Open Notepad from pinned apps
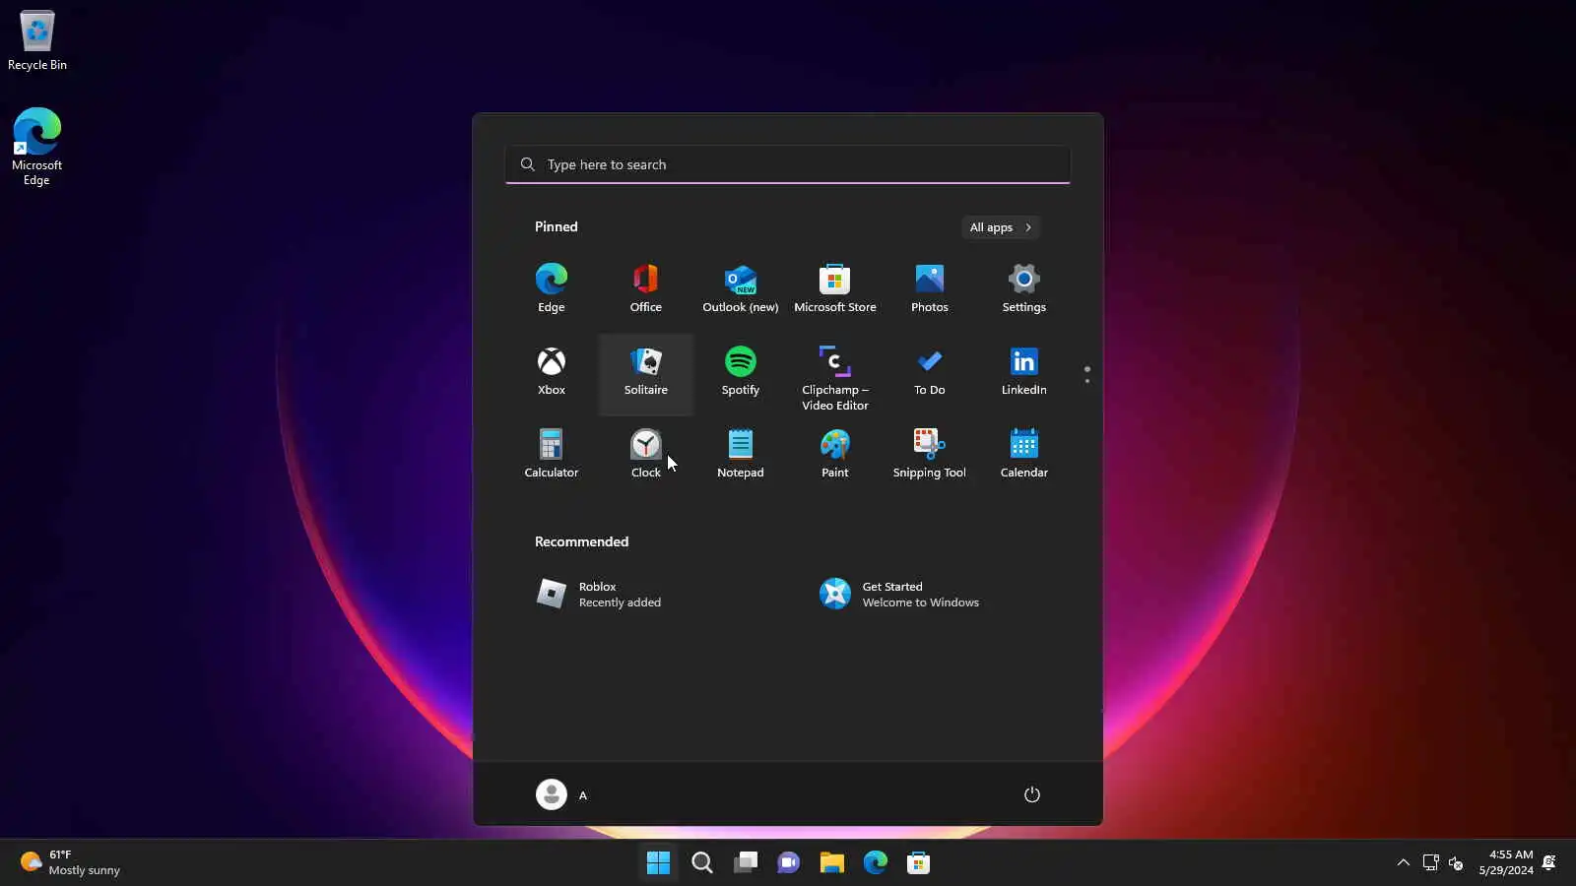The height and width of the screenshot is (886, 1576). pos(741,454)
